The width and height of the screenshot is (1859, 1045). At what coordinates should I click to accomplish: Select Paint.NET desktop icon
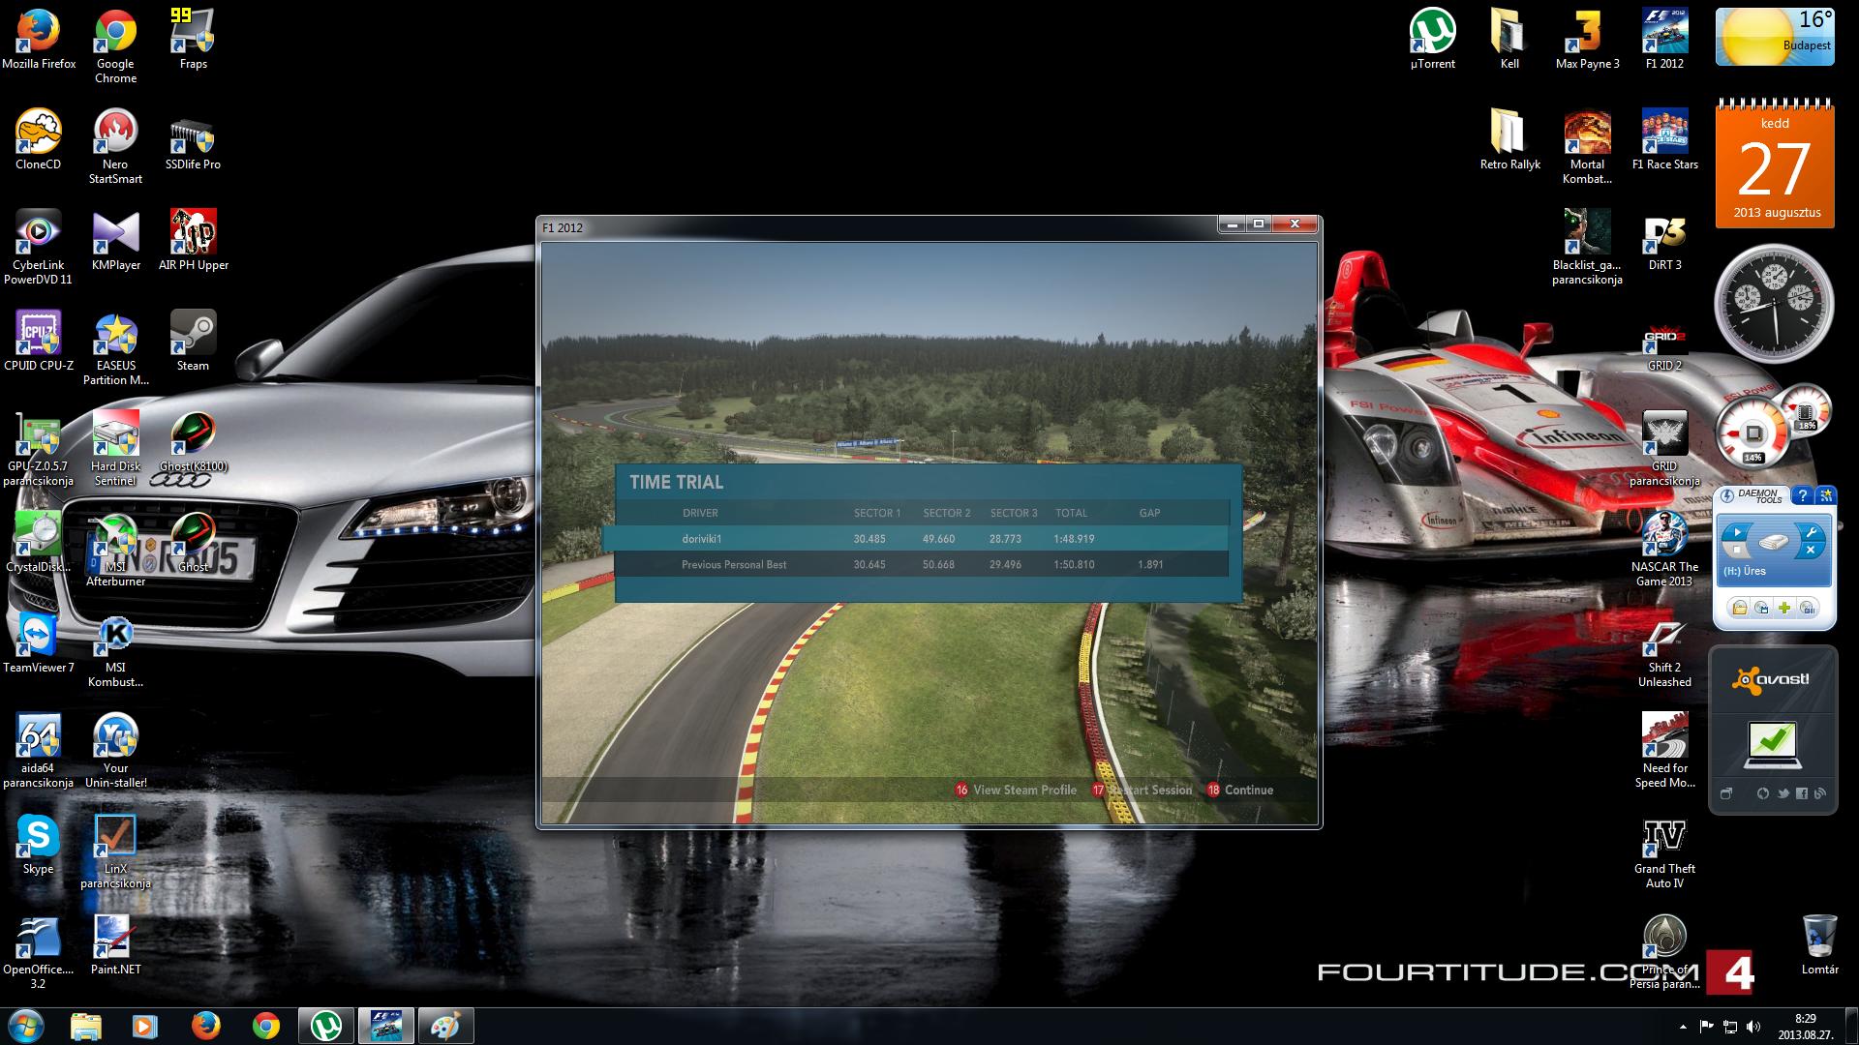tap(115, 946)
